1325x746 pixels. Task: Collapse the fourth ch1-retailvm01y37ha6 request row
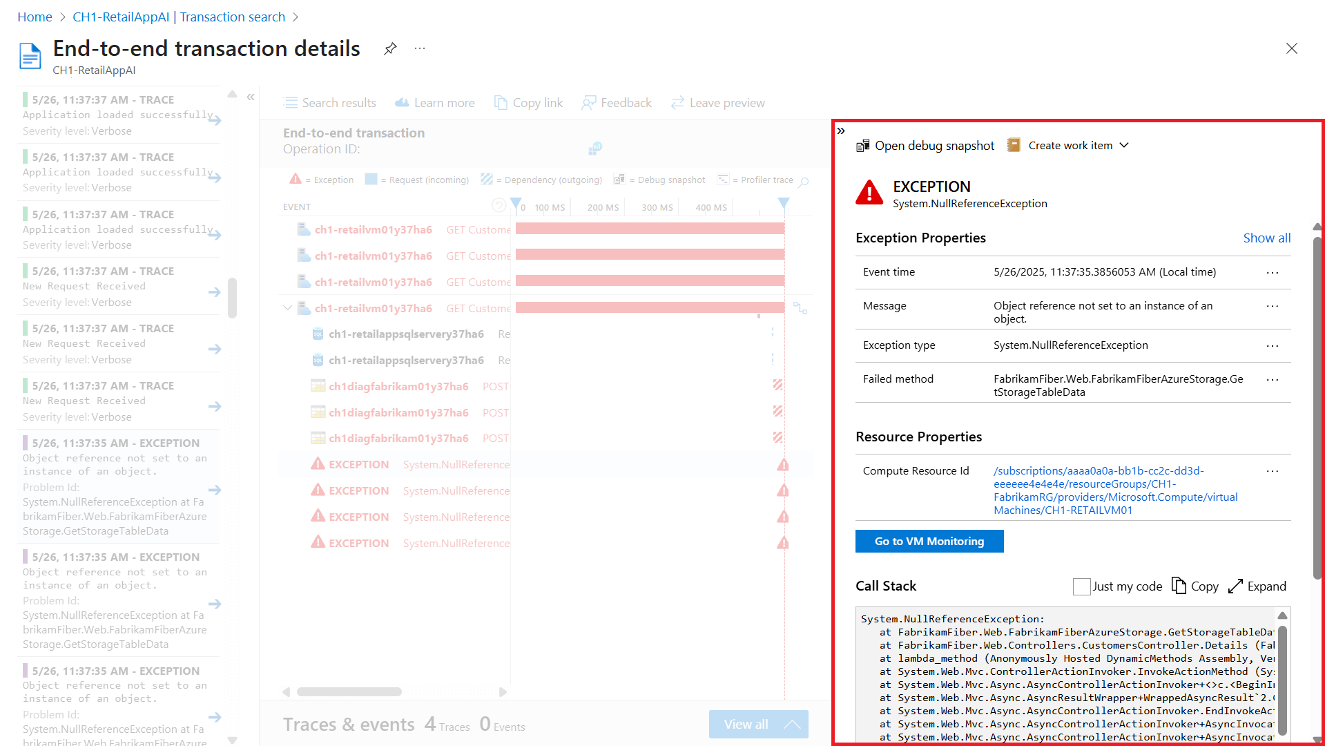287,308
